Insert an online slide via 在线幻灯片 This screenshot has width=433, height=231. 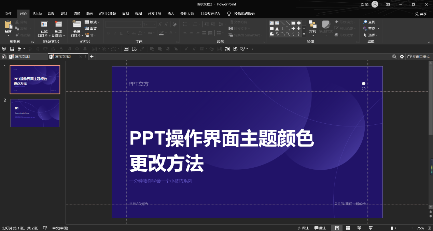[44, 29]
